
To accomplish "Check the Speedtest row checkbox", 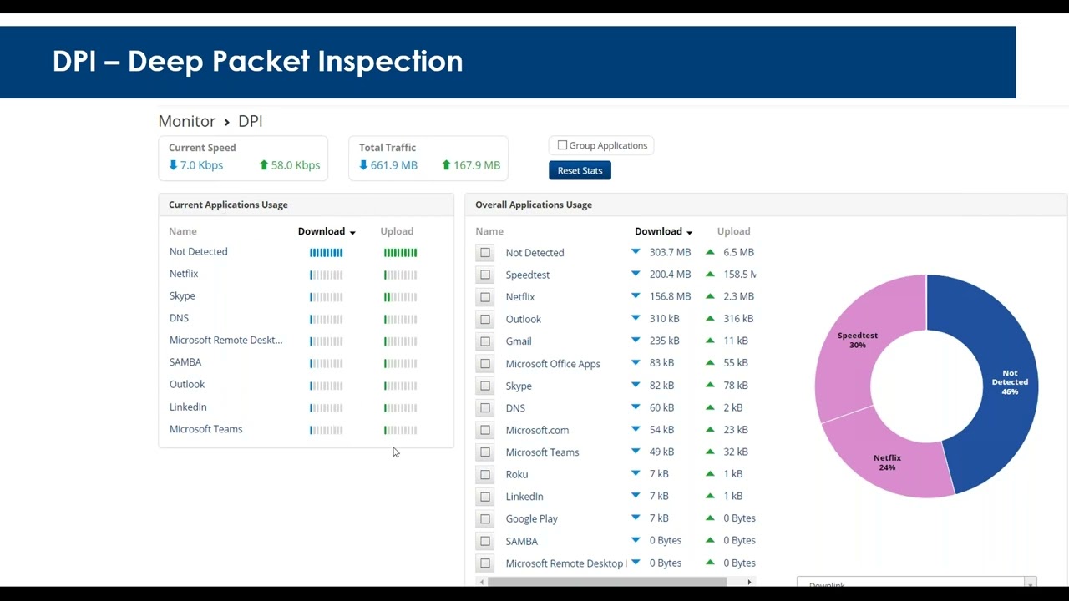I will [x=485, y=275].
